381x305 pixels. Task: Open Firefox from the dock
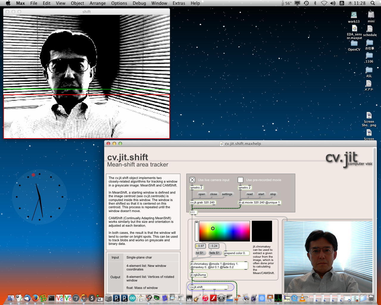(35, 298)
